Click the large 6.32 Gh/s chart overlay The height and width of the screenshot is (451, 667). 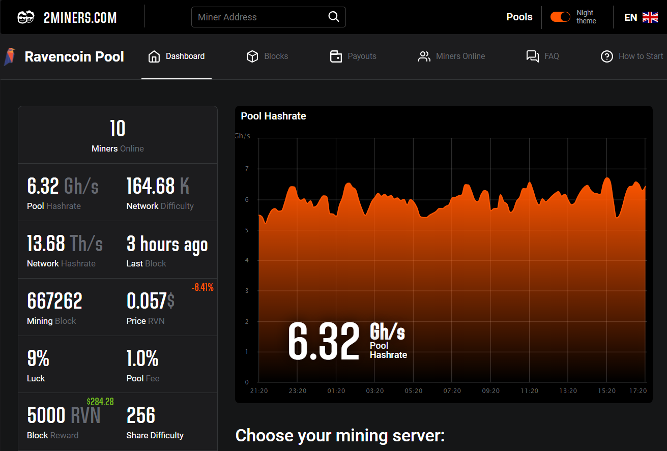pos(347,342)
